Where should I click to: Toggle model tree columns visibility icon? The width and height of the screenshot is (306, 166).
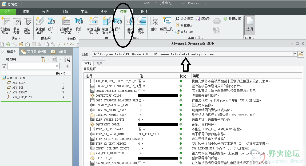(67, 59)
